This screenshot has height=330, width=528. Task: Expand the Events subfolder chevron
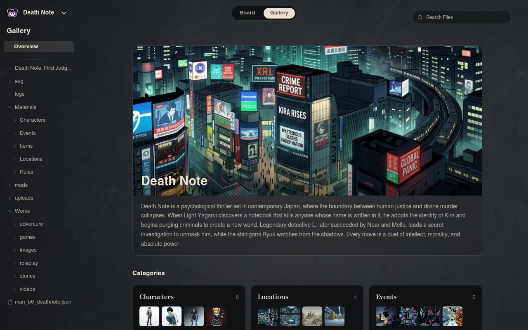coord(15,133)
